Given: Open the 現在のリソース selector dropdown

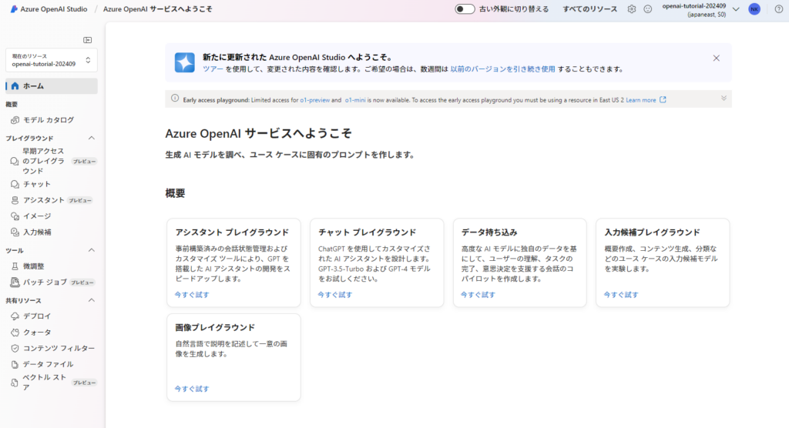Looking at the screenshot, I should pos(52,60).
